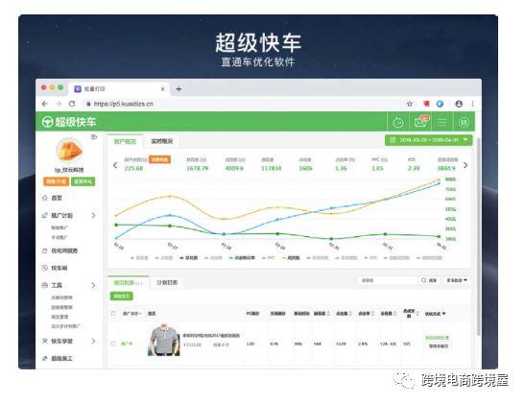Open the rightmost table header dropdown arrow

[x=444, y=314]
